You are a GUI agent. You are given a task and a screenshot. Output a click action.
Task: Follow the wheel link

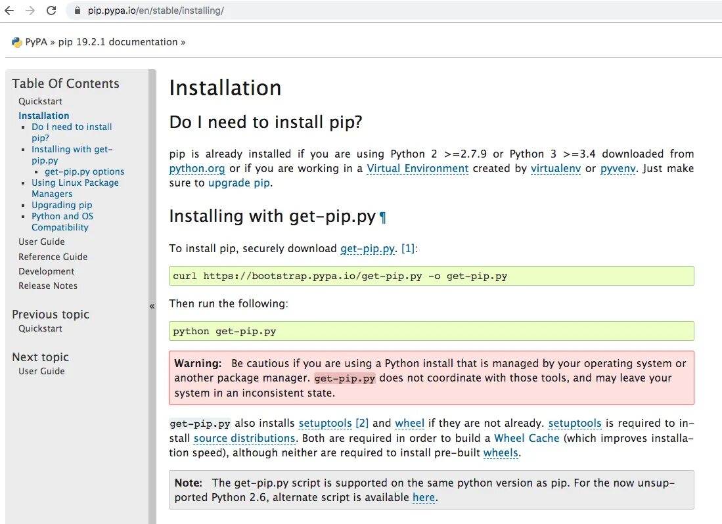[410, 423]
